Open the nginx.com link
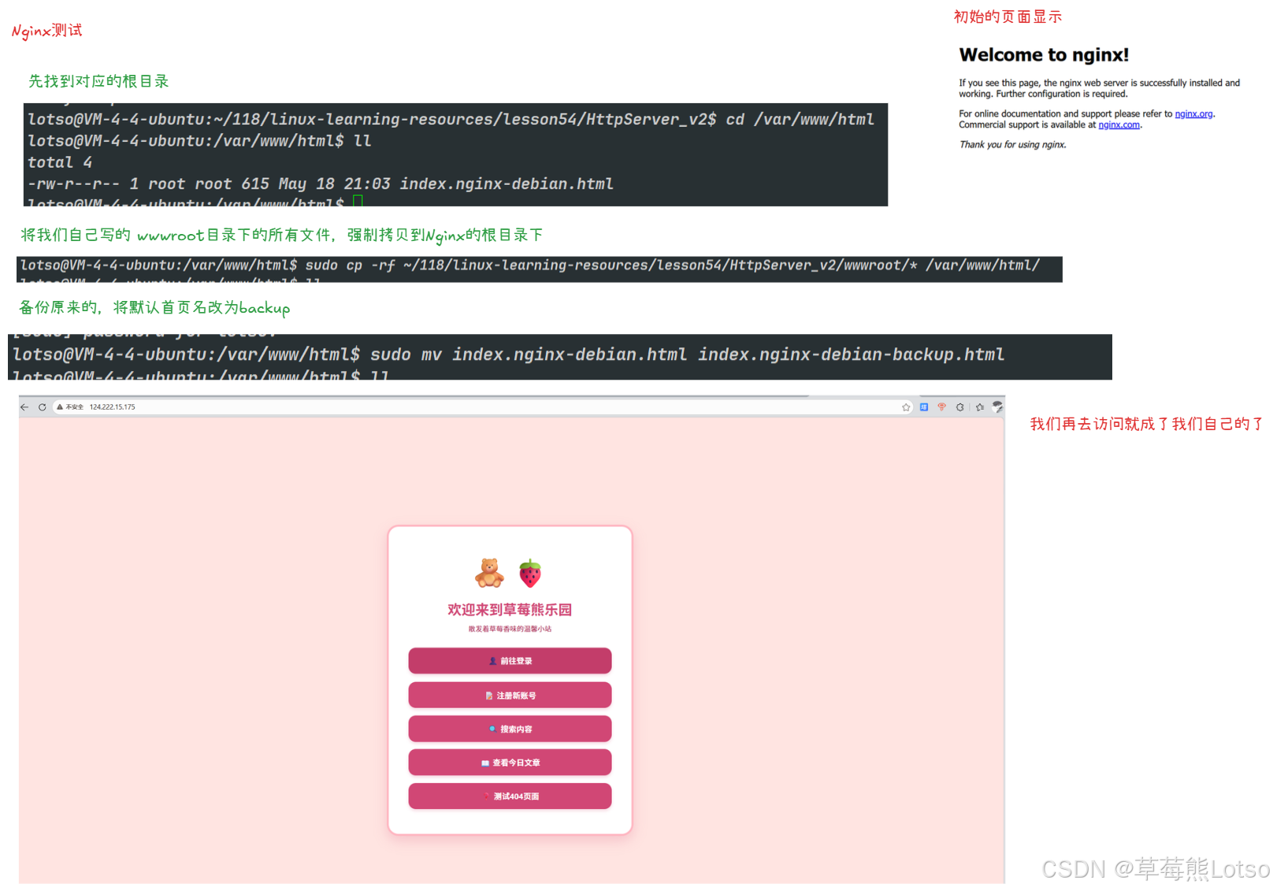 (1119, 125)
